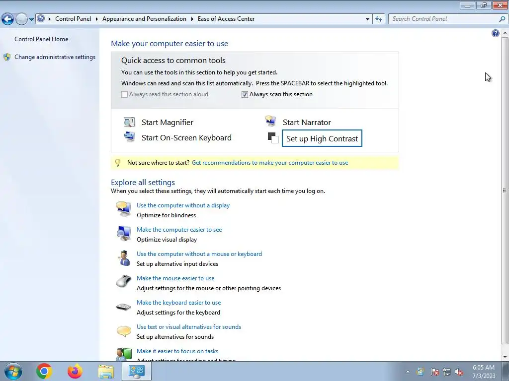Show hidden tray icons arrow
Image resolution: width=509 pixels, height=381 pixels.
click(x=408, y=372)
